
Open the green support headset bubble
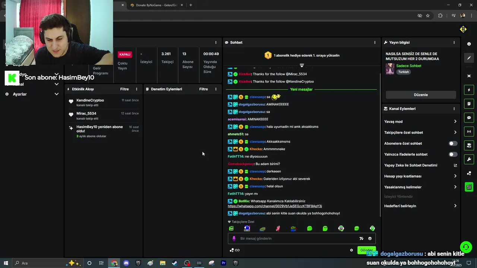pyautogui.click(x=466, y=247)
